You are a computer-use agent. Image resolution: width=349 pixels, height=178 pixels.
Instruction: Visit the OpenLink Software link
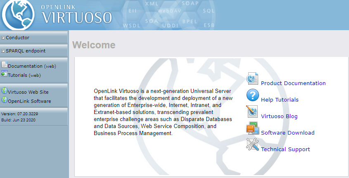[x=29, y=101]
